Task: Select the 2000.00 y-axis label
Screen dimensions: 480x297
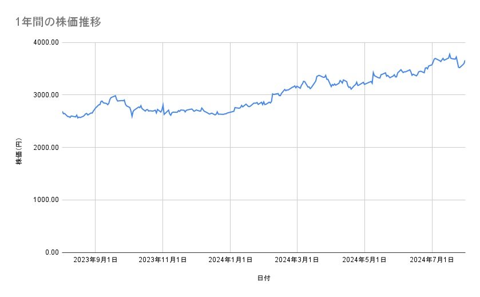Action: point(45,148)
